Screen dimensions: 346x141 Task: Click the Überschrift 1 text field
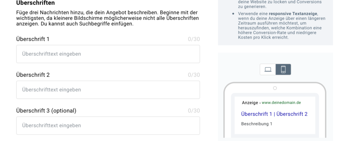pyautogui.click(x=108, y=54)
